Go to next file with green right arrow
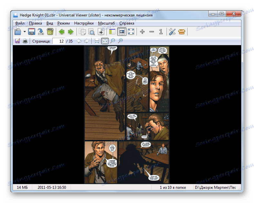The height and width of the screenshot is (203, 254). pos(71,32)
